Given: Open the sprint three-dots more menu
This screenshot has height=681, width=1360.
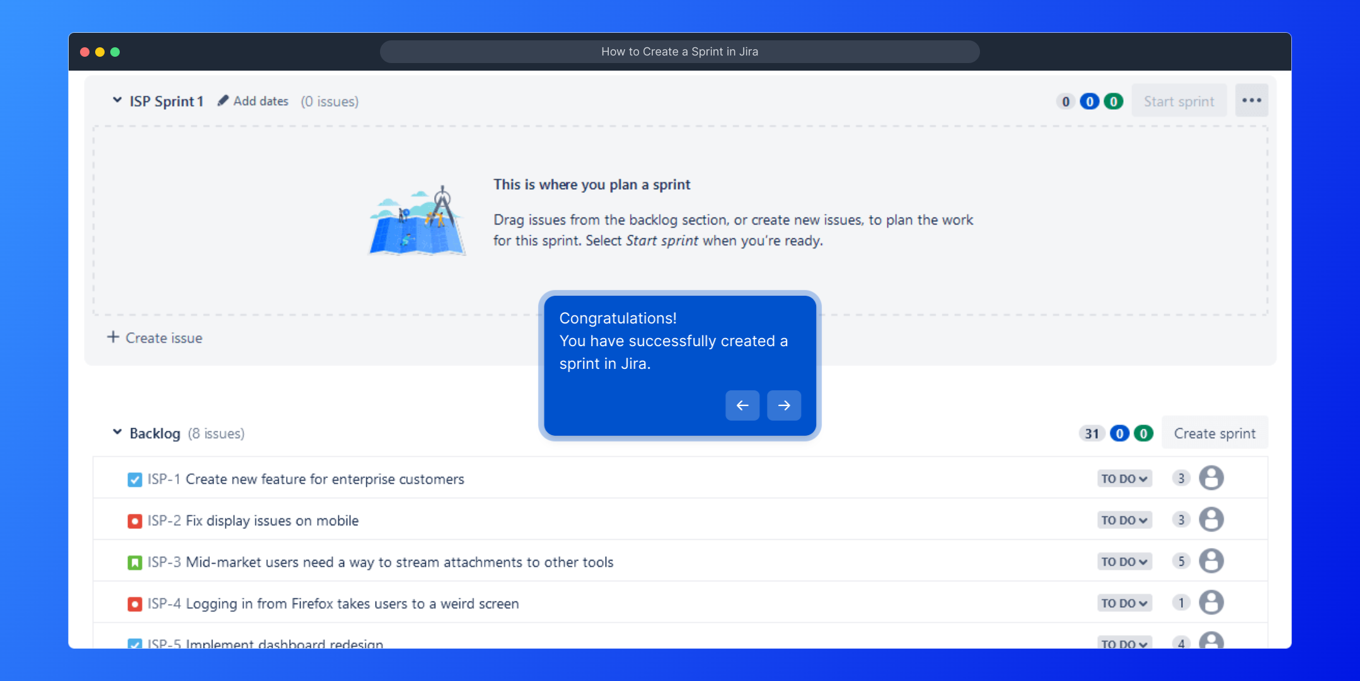Looking at the screenshot, I should (1251, 101).
